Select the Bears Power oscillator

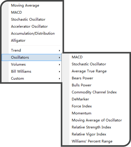[82, 78]
